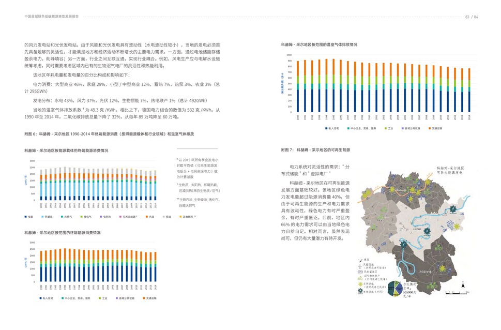Select the 汽油 legend swatch
The width and height of the screenshot is (501, 330).
147,217
